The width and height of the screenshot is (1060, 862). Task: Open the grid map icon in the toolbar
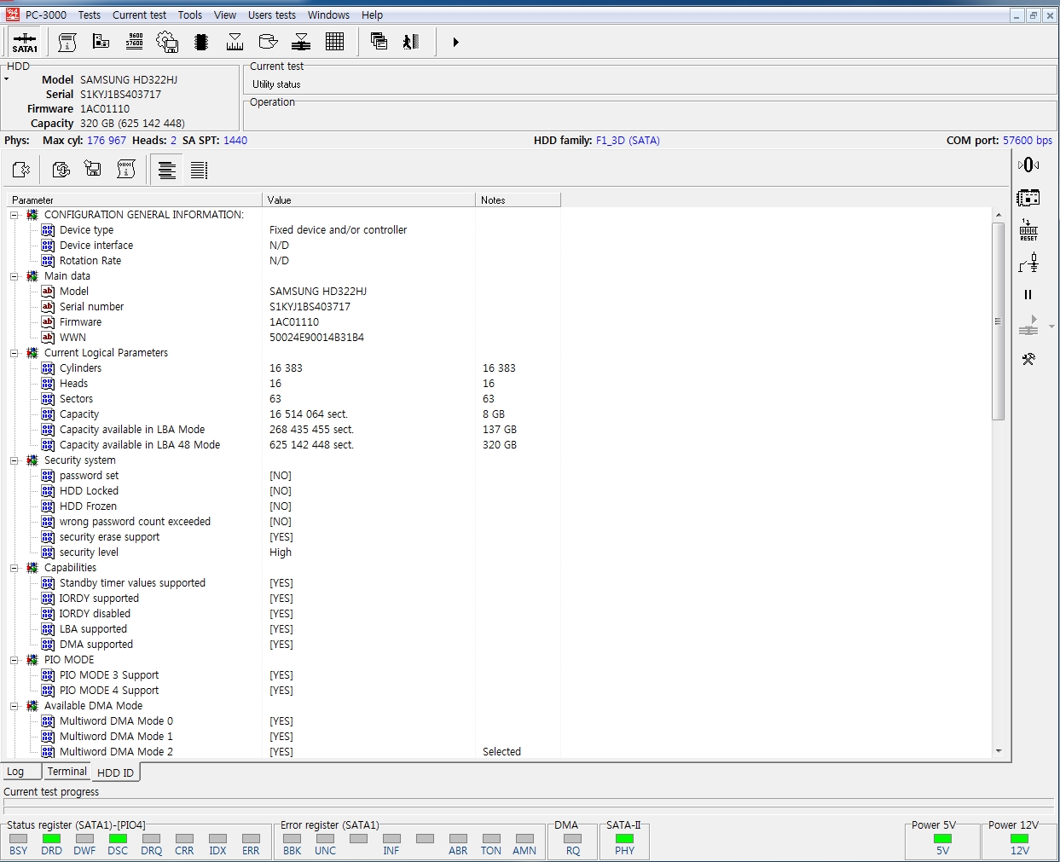coord(334,42)
